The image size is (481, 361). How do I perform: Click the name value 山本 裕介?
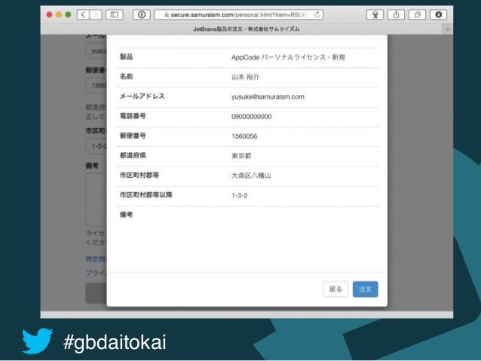pyautogui.click(x=246, y=77)
